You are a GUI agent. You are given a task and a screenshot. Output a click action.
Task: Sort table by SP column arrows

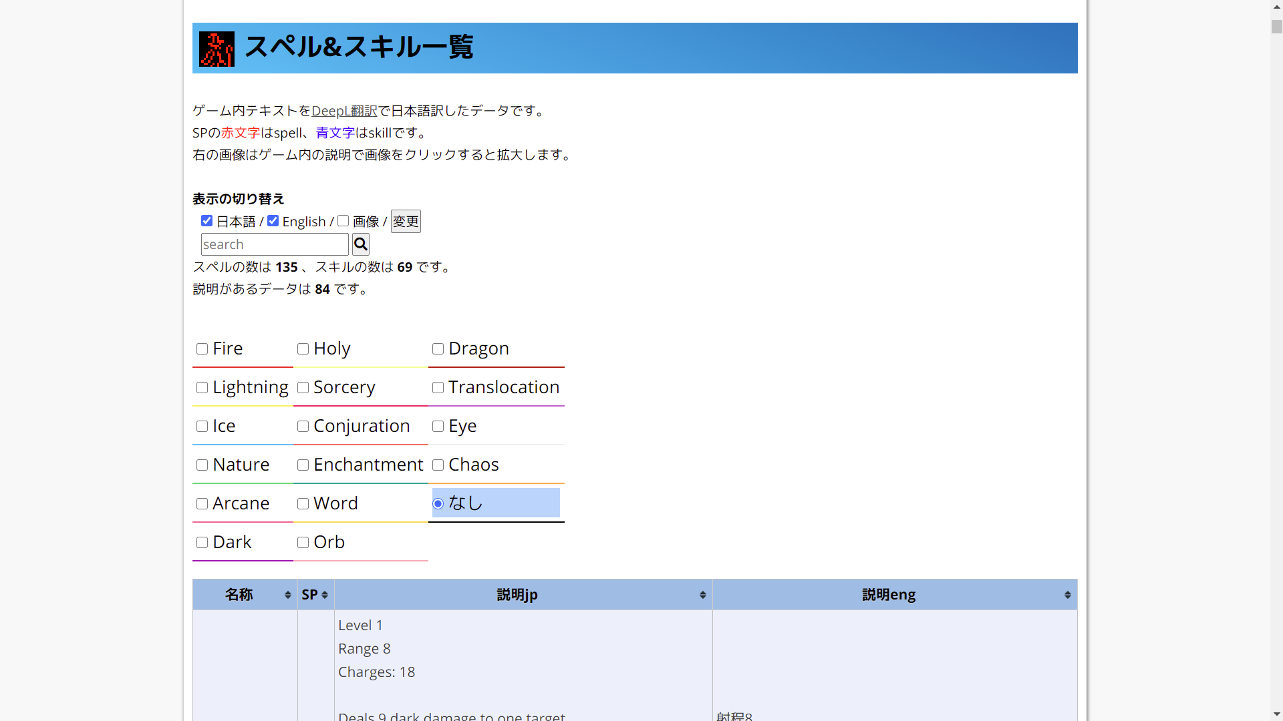pos(325,595)
